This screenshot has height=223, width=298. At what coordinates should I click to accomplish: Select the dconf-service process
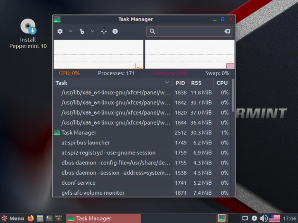(113, 183)
